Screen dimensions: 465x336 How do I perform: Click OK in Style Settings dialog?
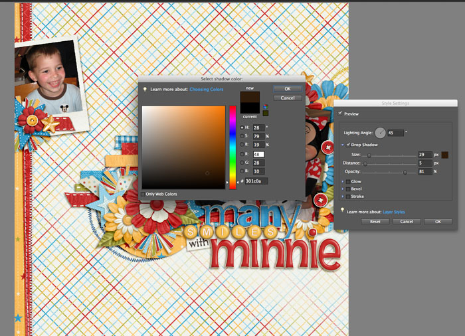438,222
